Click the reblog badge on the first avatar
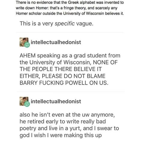Viewport: 142px width, 141px height. pyautogui.click(x=27, y=45)
